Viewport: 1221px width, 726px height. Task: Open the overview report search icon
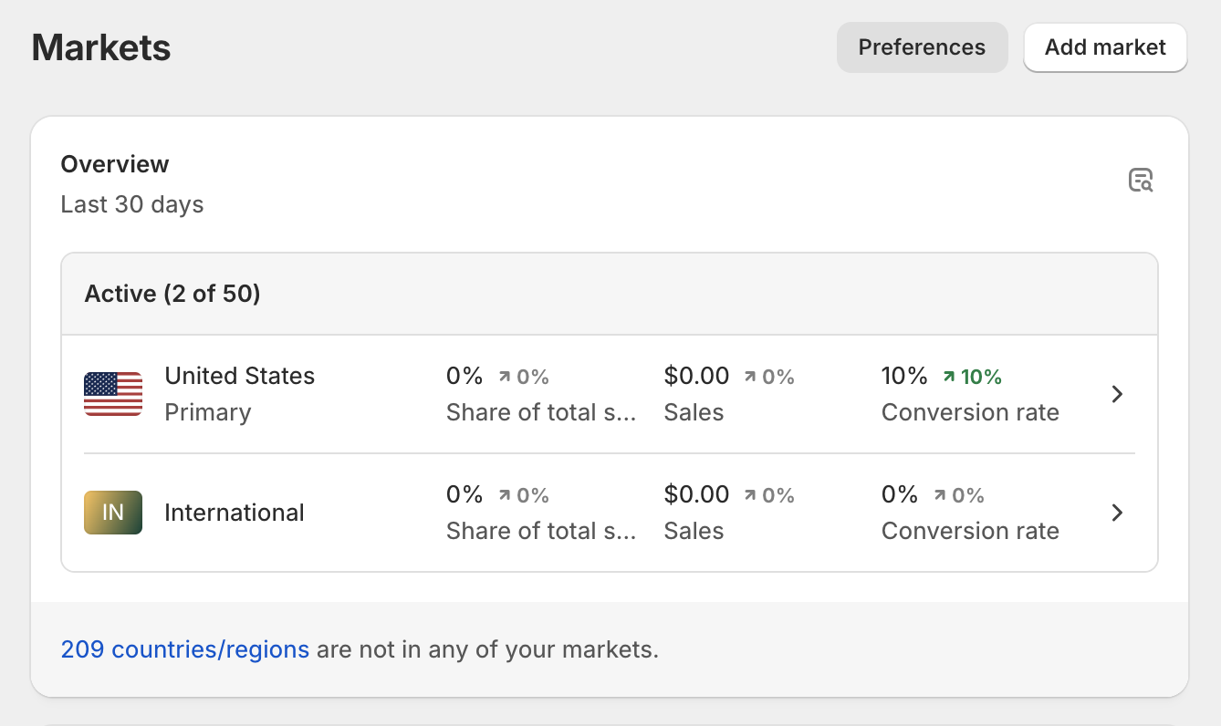1141,181
